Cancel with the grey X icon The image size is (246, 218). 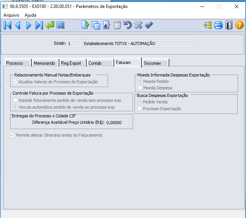138,25
